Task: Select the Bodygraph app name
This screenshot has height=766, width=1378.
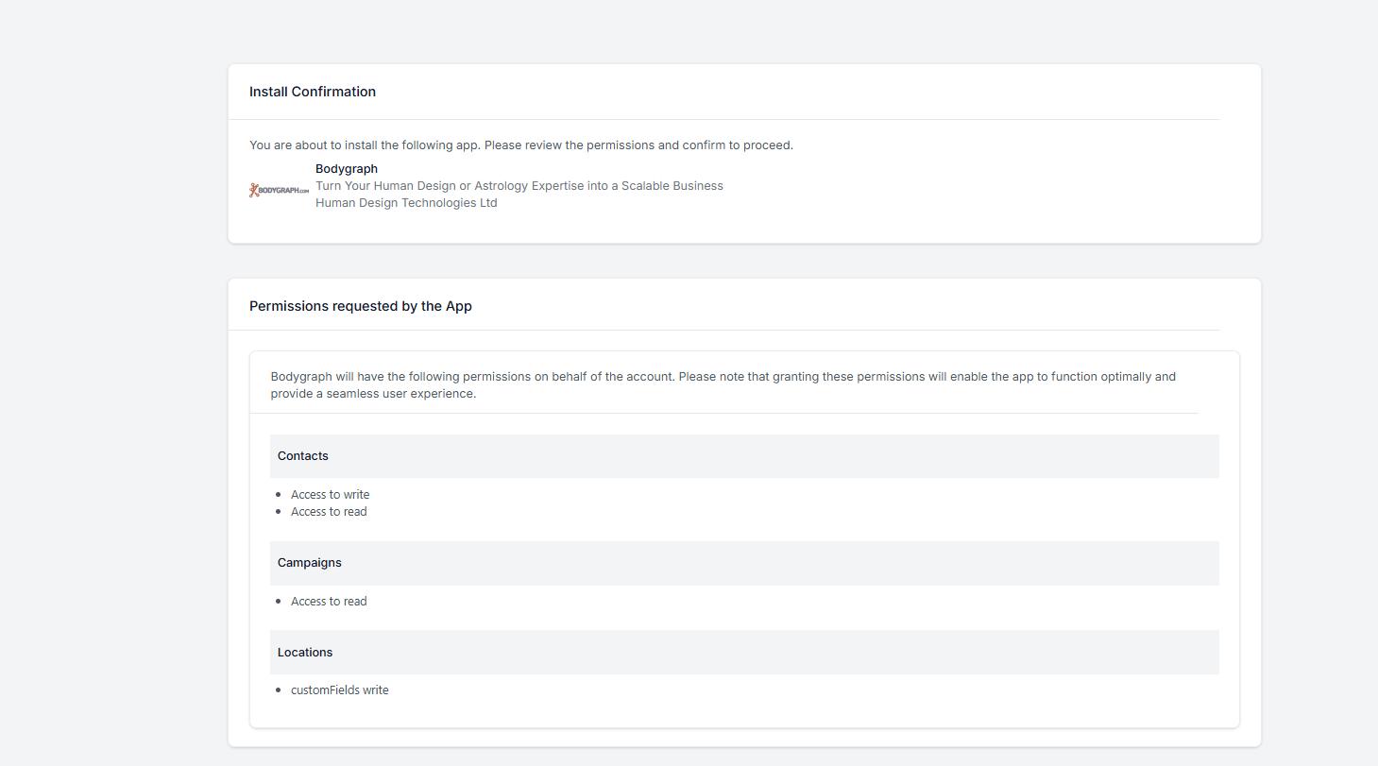Action: click(347, 169)
